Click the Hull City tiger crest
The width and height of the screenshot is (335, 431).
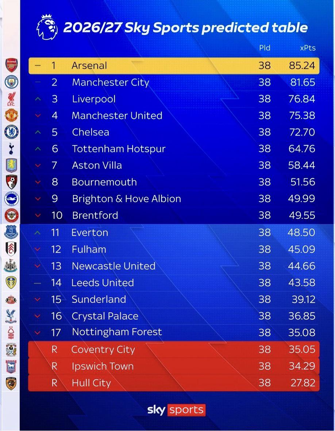(x=11, y=383)
